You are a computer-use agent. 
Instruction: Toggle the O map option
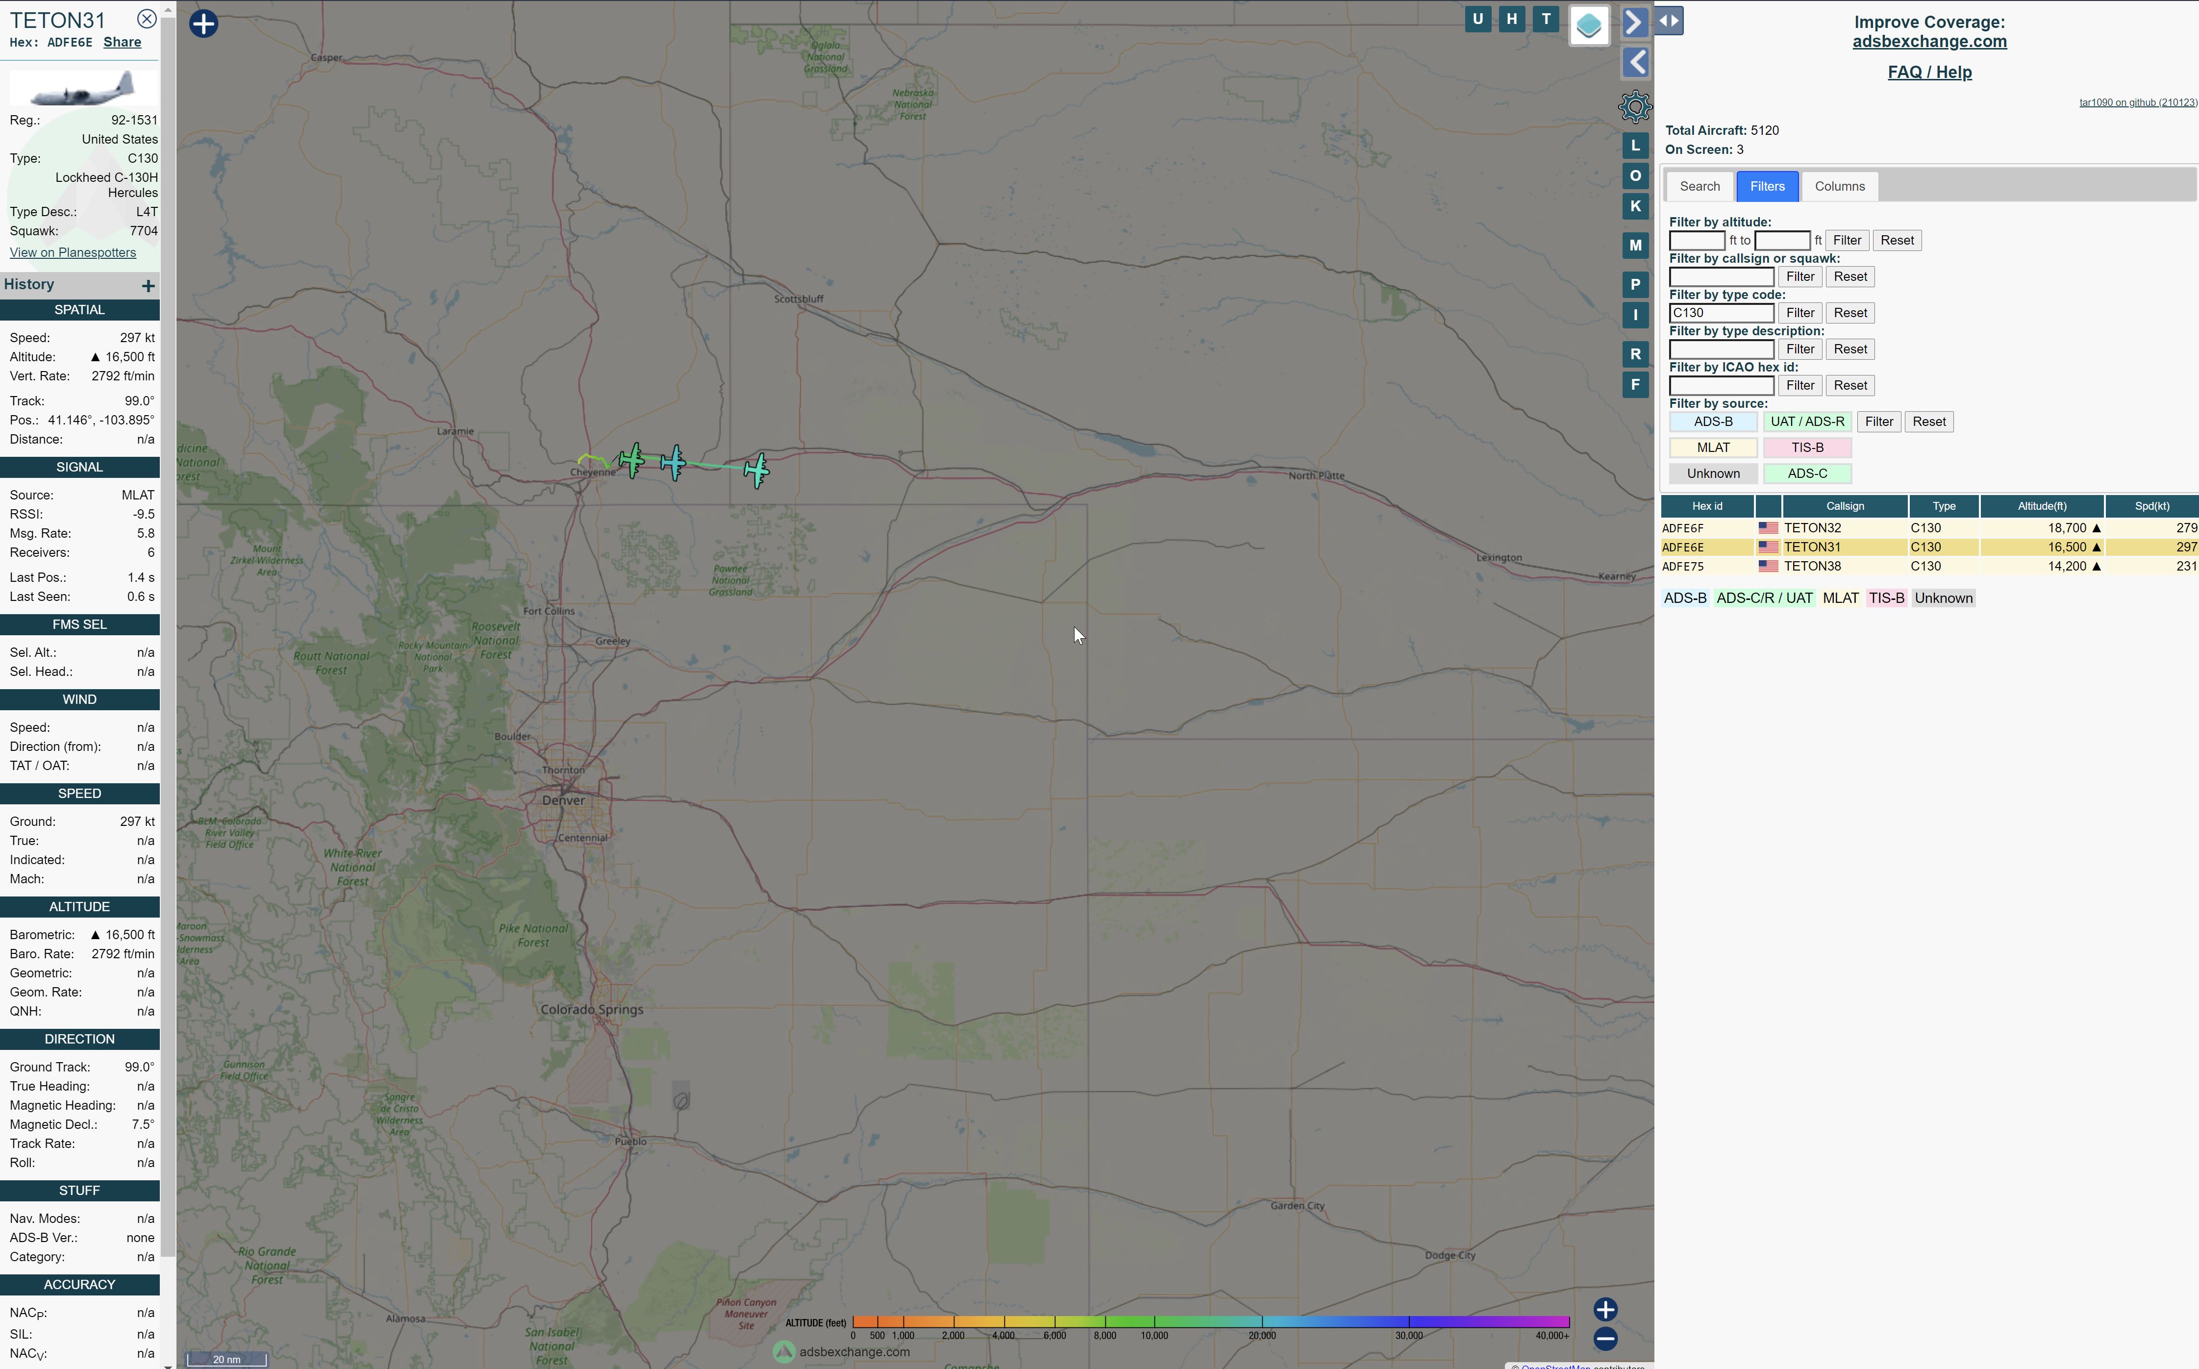1635,175
